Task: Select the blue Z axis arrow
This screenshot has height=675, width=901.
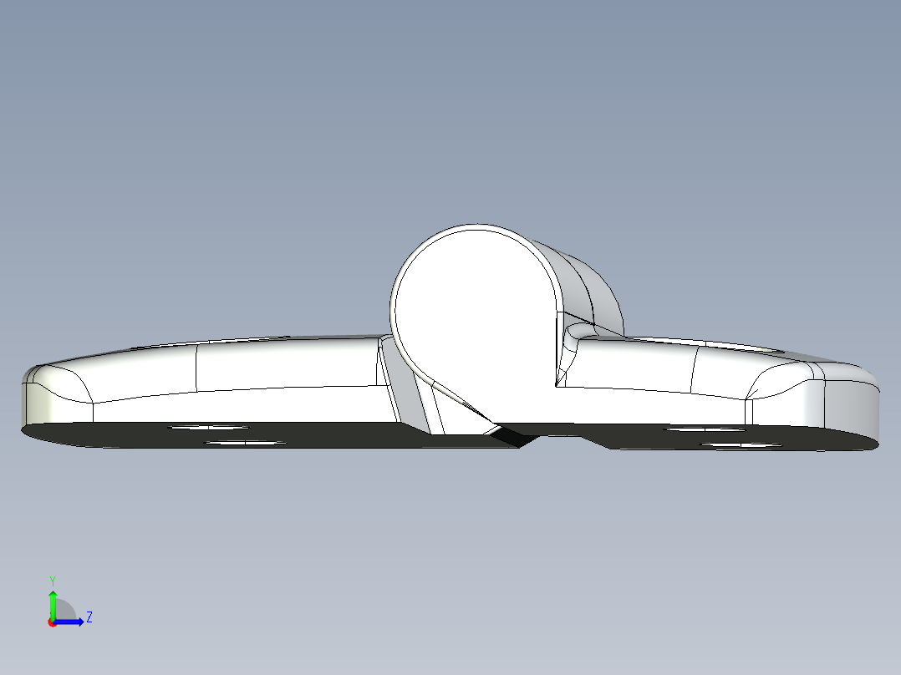Action: point(69,622)
